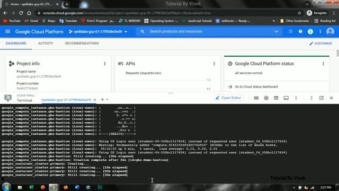This screenshot has width=339, height=191.
Task: Click the browser Back arrow
Action: click(x=5, y=13)
